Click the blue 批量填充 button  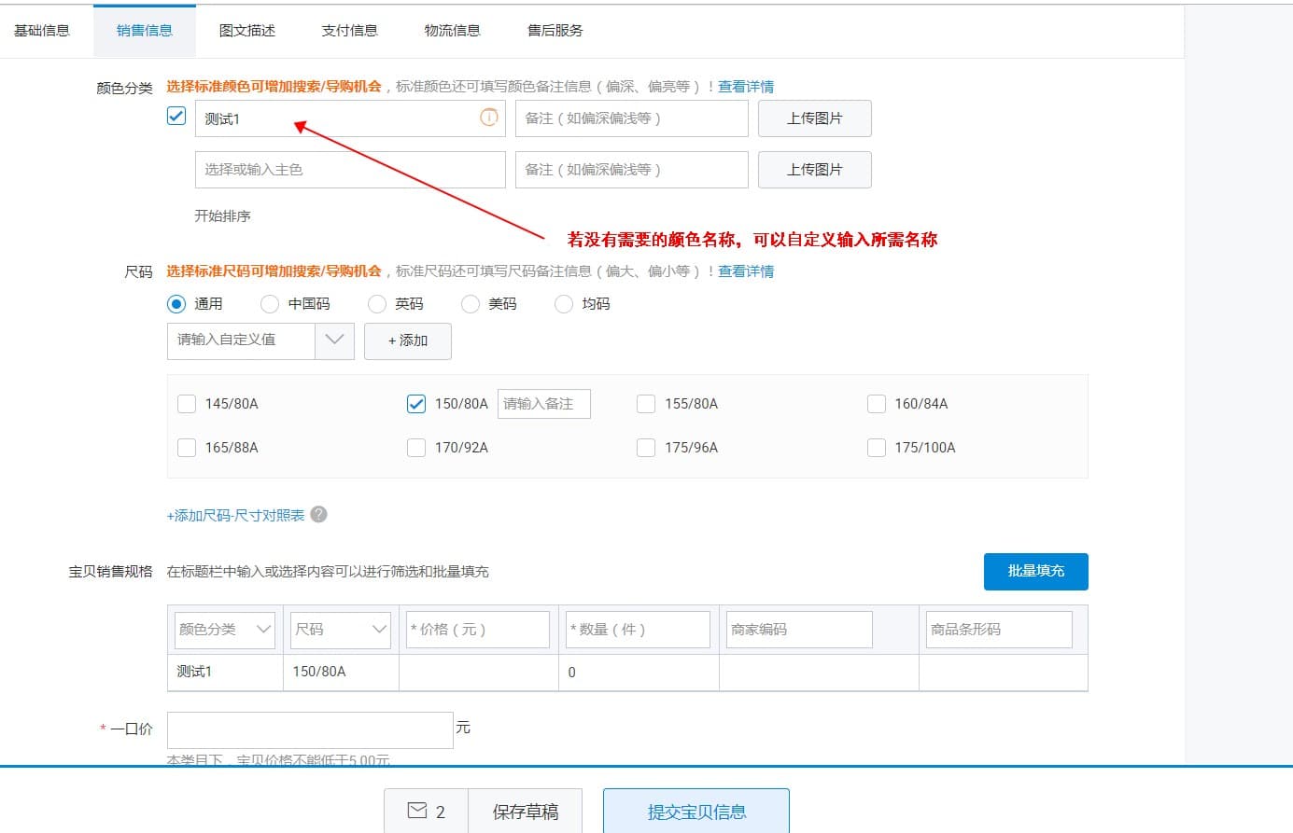point(1035,572)
